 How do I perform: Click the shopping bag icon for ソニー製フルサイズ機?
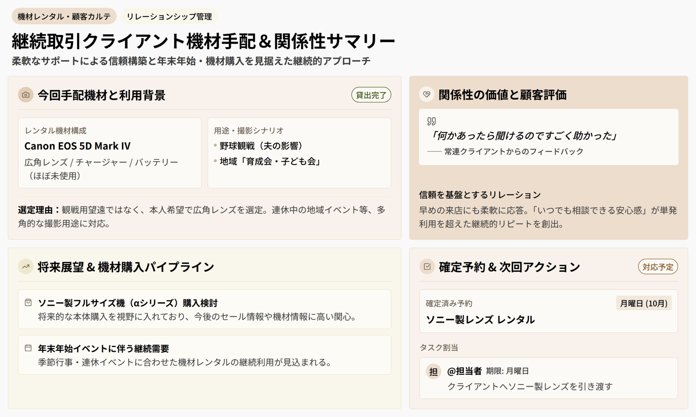28,303
